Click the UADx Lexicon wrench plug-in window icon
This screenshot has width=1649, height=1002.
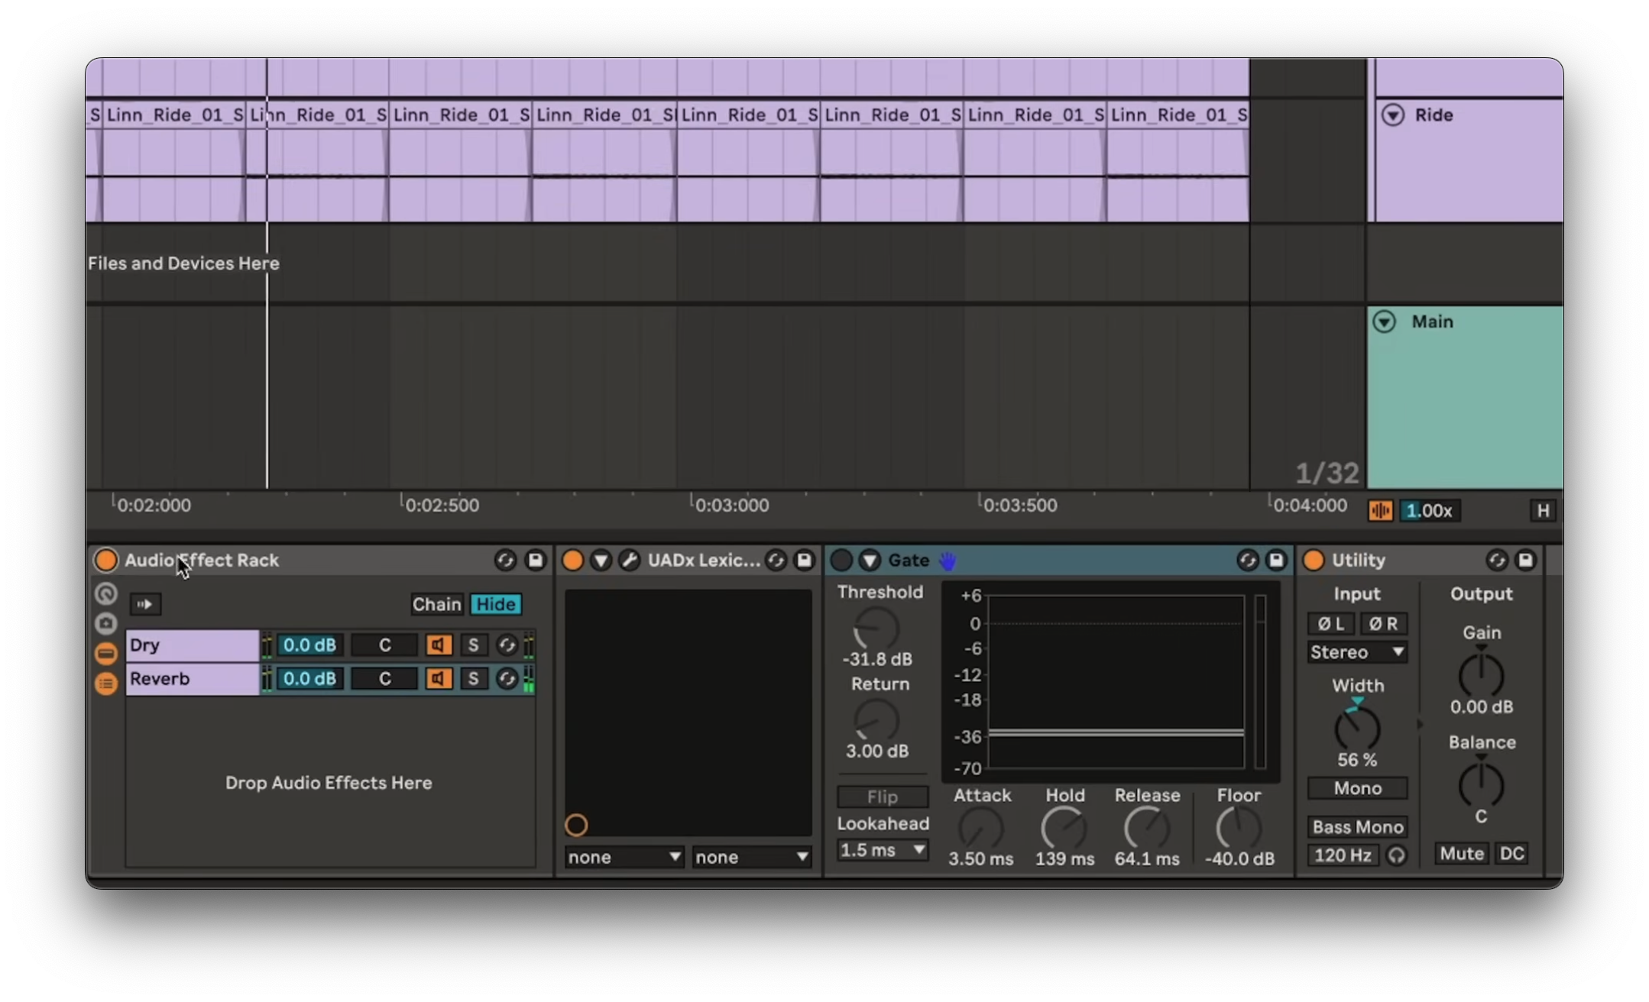point(629,561)
